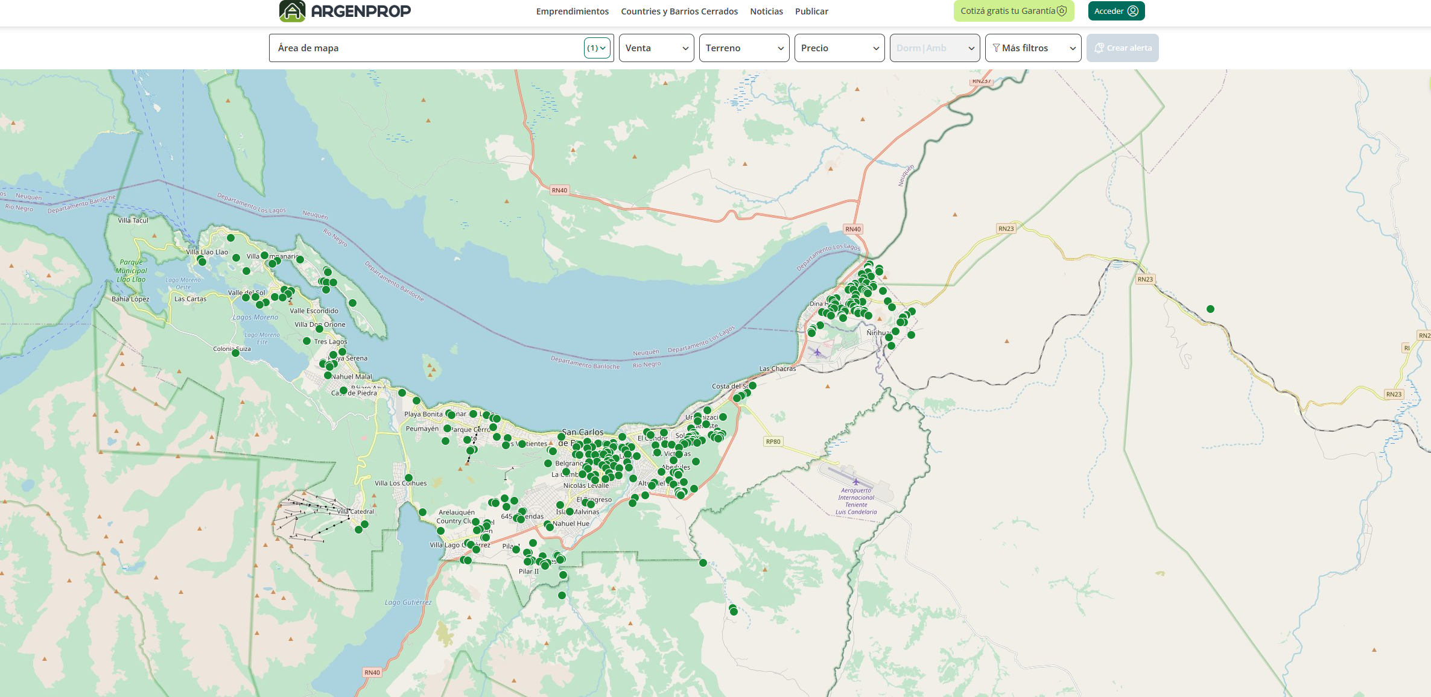Open the Venta operation dropdown
Image resolution: width=1431 pixels, height=697 pixels.
pos(656,48)
